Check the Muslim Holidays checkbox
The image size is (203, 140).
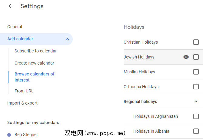[196, 72]
